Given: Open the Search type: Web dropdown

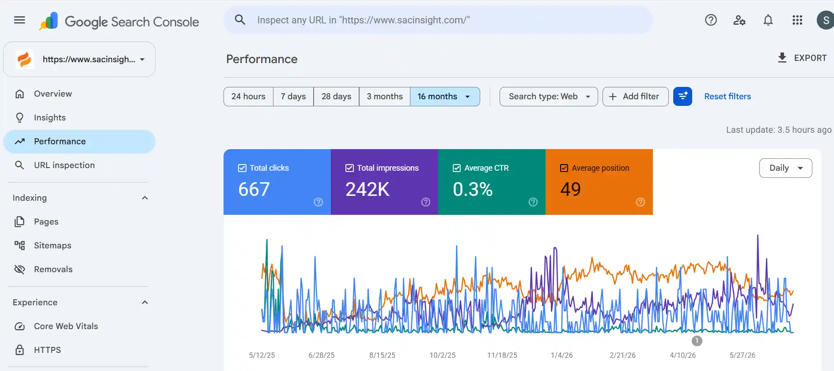Looking at the screenshot, I should pyautogui.click(x=549, y=97).
